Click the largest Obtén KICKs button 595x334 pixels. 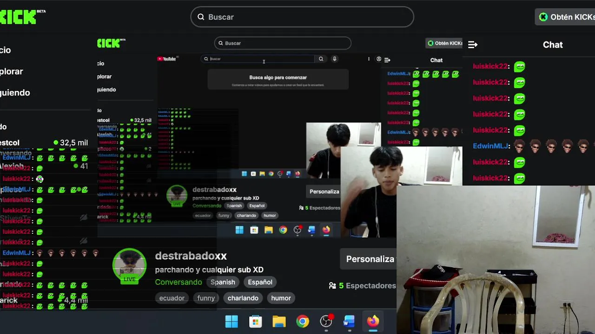point(565,17)
